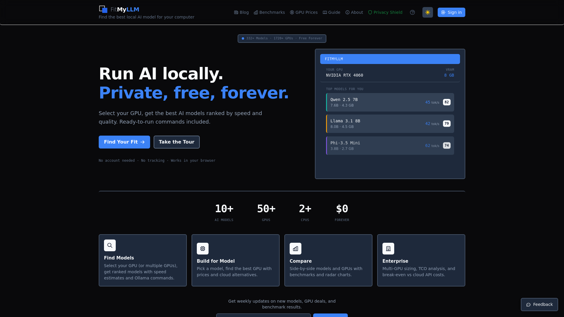Screen dimensions: 564x317
Task: Click the Find Models search icon
Action: click(x=110, y=245)
